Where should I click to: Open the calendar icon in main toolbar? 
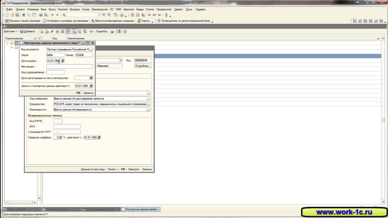(138, 15)
